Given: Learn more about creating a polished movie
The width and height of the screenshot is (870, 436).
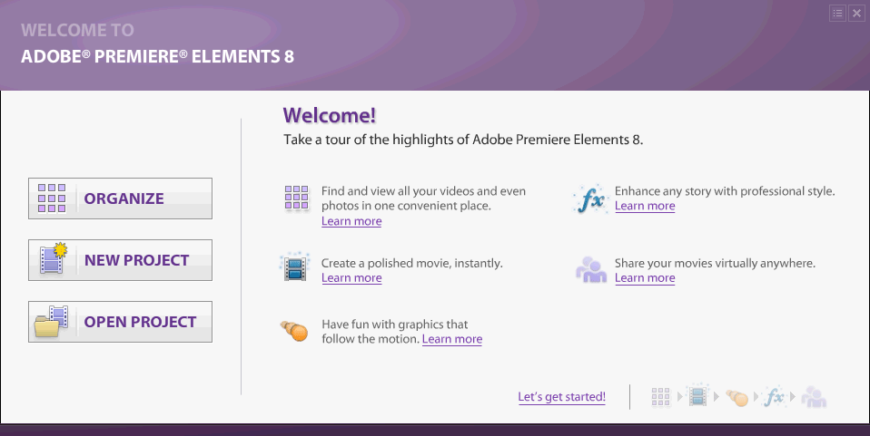Looking at the screenshot, I should pos(351,278).
